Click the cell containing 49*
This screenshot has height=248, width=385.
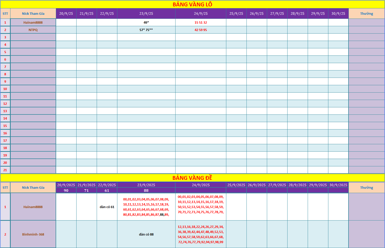point(146,22)
